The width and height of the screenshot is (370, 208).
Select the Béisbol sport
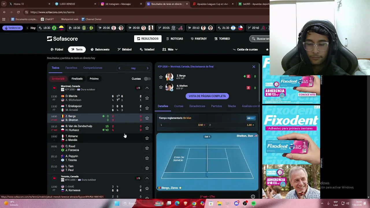click(125, 50)
